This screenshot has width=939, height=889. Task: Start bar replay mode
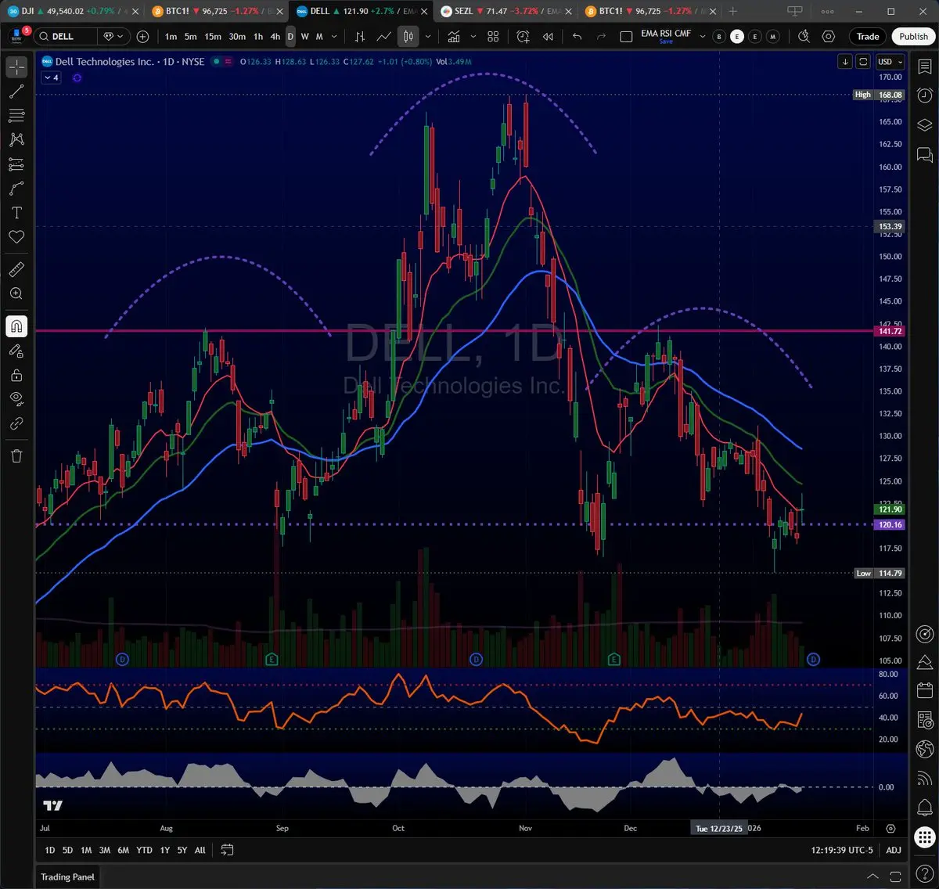[548, 37]
